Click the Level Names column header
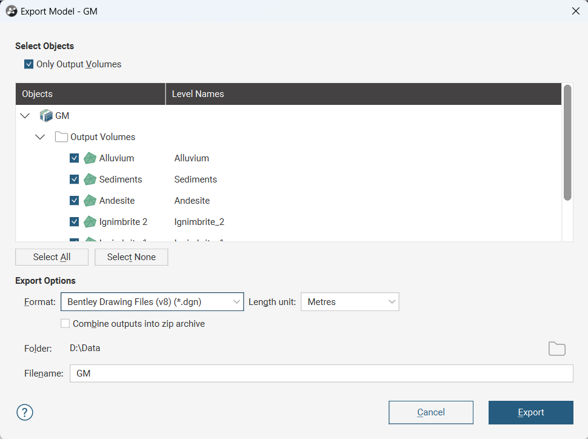 (364, 94)
